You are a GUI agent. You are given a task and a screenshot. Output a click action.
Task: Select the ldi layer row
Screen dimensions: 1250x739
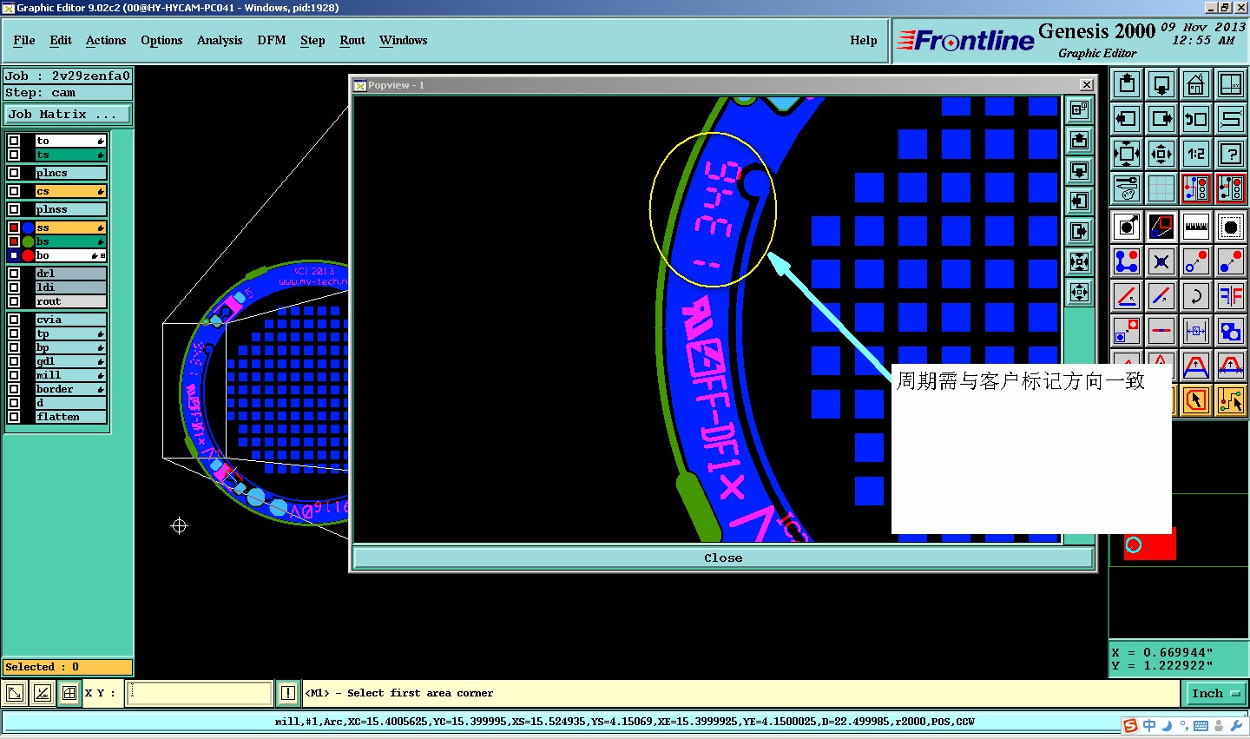point(70,287)
